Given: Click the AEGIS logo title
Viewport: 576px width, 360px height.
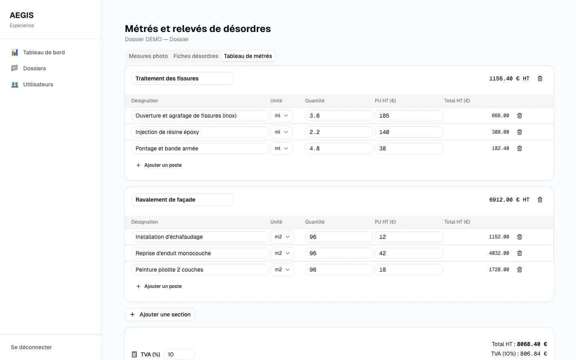Looking at the screenshot, I should pos(22,15).
